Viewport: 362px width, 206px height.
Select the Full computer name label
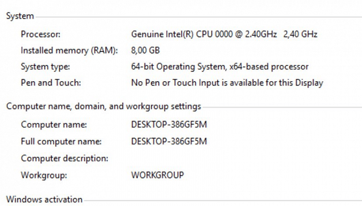pyautogui.click(x=61, y=142)
